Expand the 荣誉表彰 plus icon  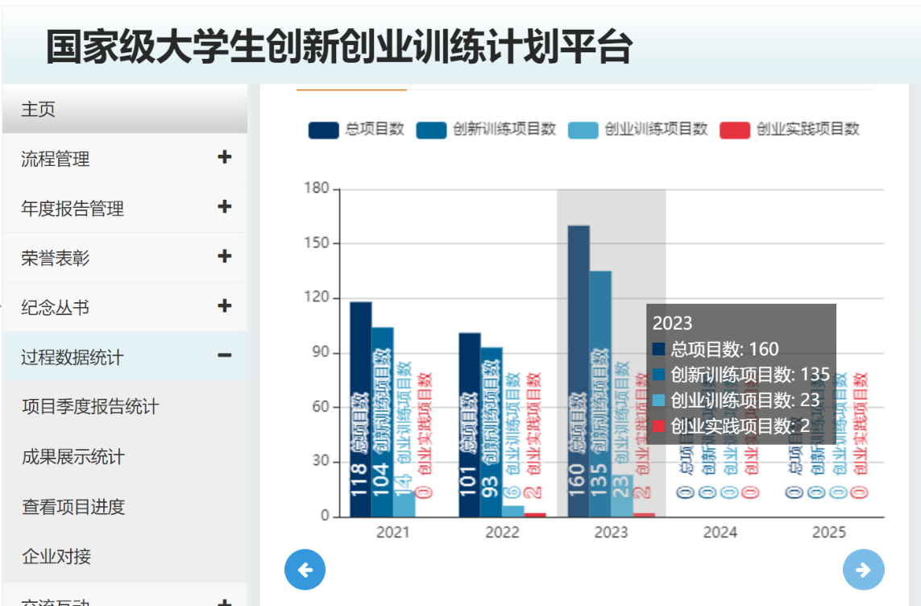pyautogui.click(x=225, y=257)
